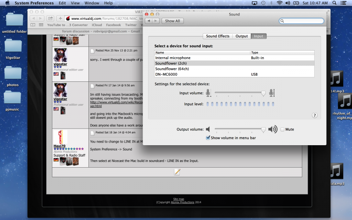Select DN-MC6000 input device
This screenshot has width=352, height=220.
(234, 74)
